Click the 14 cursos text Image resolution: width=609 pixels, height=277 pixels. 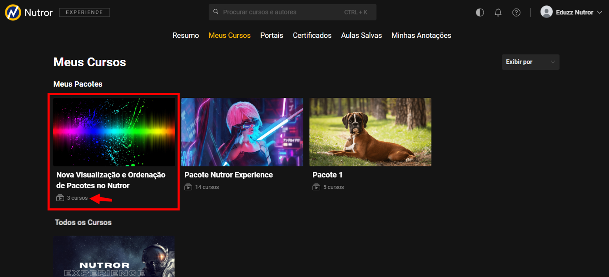click(x=207, y=187)
